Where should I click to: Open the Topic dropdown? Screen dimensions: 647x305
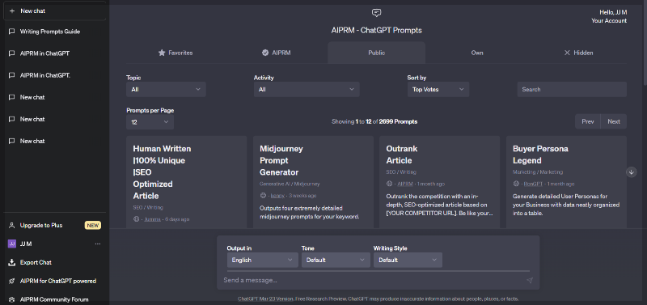coord(166,89)
